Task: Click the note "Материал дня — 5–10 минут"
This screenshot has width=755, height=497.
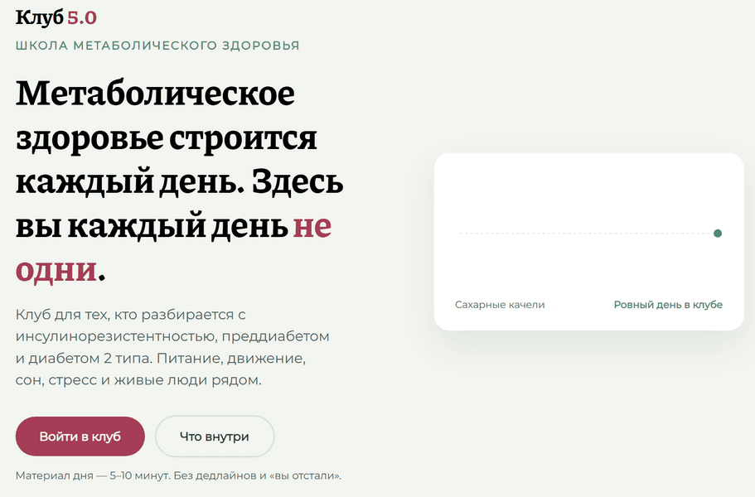Action: coord(93,475)
